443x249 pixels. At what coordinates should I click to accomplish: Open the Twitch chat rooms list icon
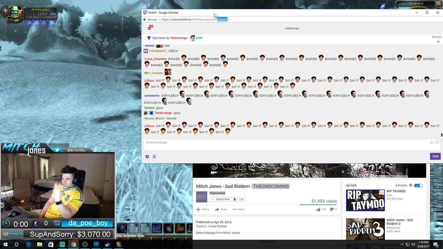coord(150,28)
